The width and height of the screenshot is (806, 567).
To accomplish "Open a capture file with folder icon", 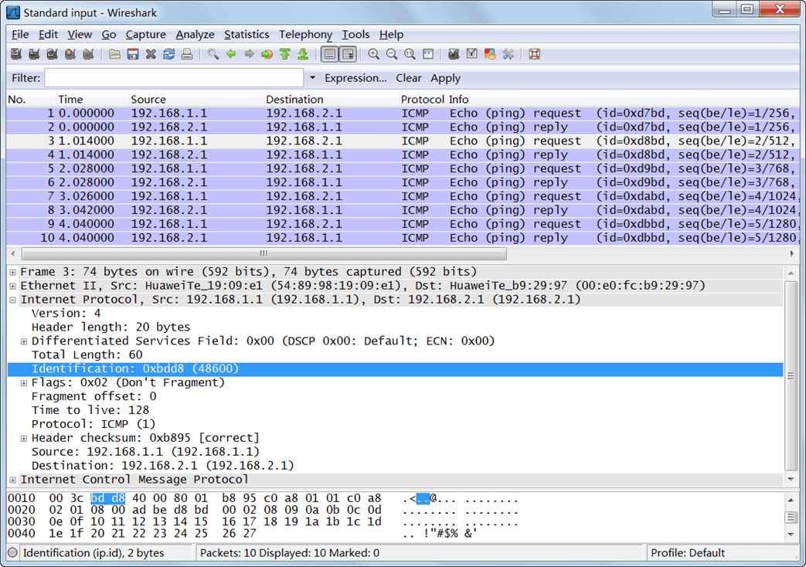I will (x=114, y=54).
